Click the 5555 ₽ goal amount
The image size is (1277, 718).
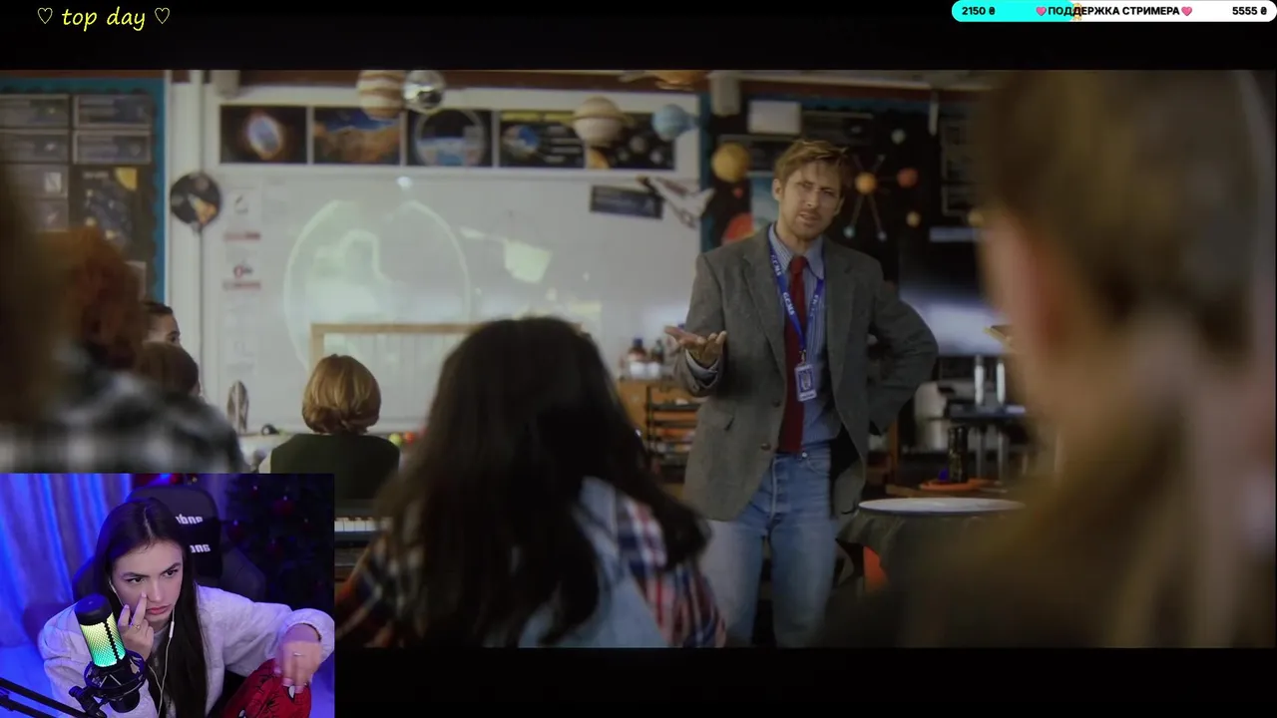click(x=1249, y=11)
